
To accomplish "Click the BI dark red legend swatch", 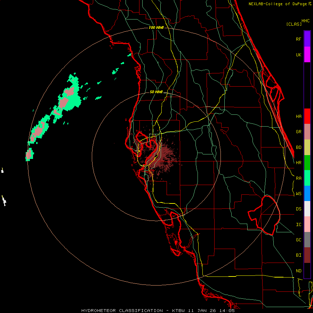I will point(307,255).
